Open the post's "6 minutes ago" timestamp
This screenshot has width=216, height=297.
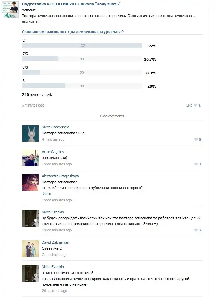coord(33,105)
